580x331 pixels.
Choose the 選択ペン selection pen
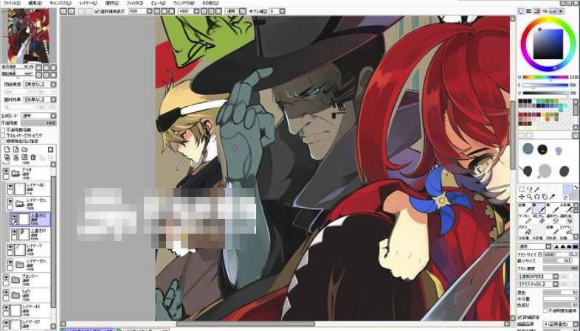(553, 218)
